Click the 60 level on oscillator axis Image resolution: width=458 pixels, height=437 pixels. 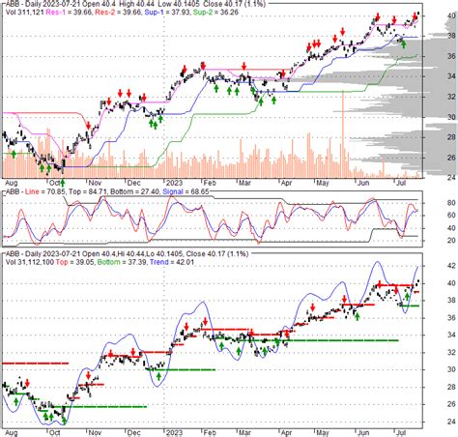point(451,216)
